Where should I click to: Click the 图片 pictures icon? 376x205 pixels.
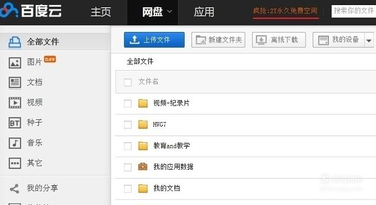pos(15,63)
